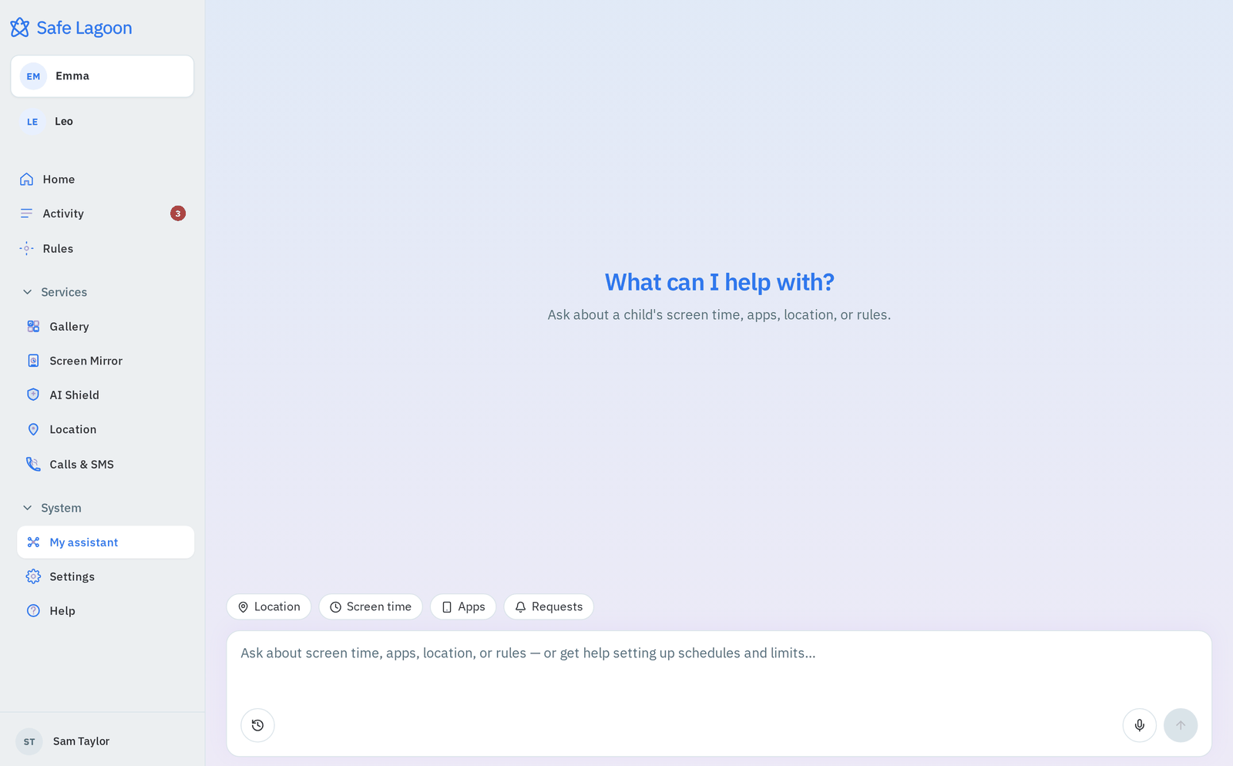1233x766 pixels.
Task: Open AI Shield
Action: click(x=106, y=395)
